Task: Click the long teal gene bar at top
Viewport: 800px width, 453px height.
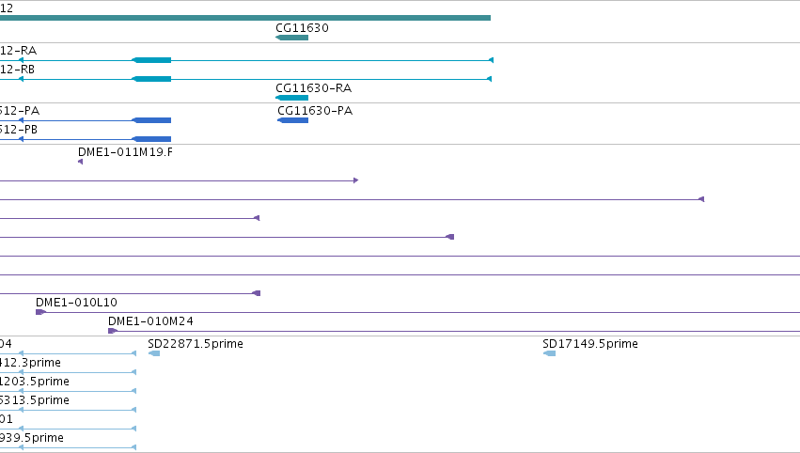Action: [245, 18]
